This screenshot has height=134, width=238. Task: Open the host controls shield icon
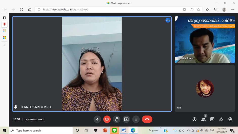tap(230, 119)
